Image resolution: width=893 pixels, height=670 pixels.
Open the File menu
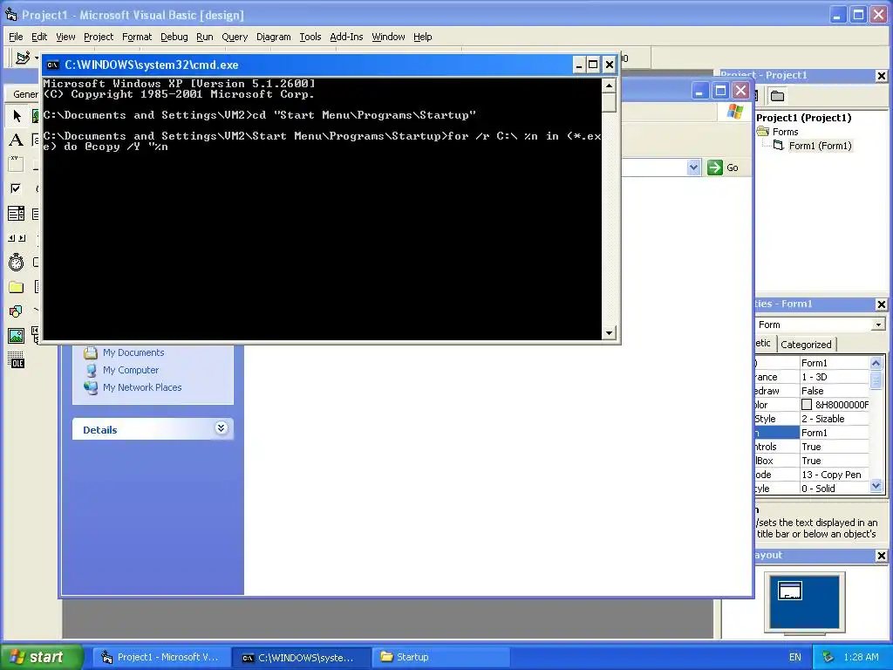16,37
